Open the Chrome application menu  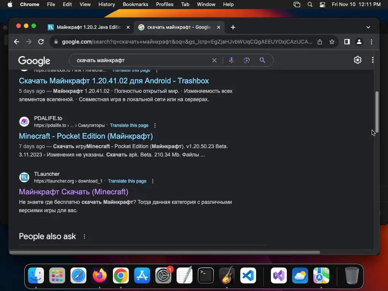30,5
